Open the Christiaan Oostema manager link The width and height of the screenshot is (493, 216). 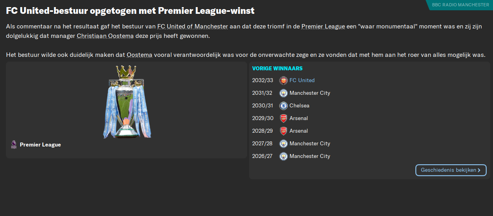click(x=105, y=36)
